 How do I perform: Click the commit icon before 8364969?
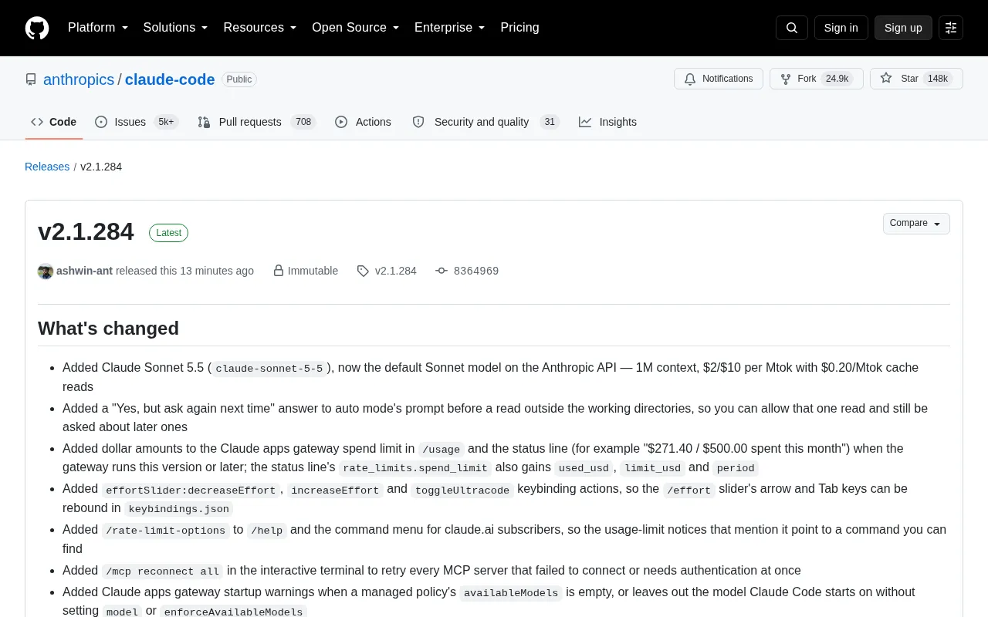442,271
